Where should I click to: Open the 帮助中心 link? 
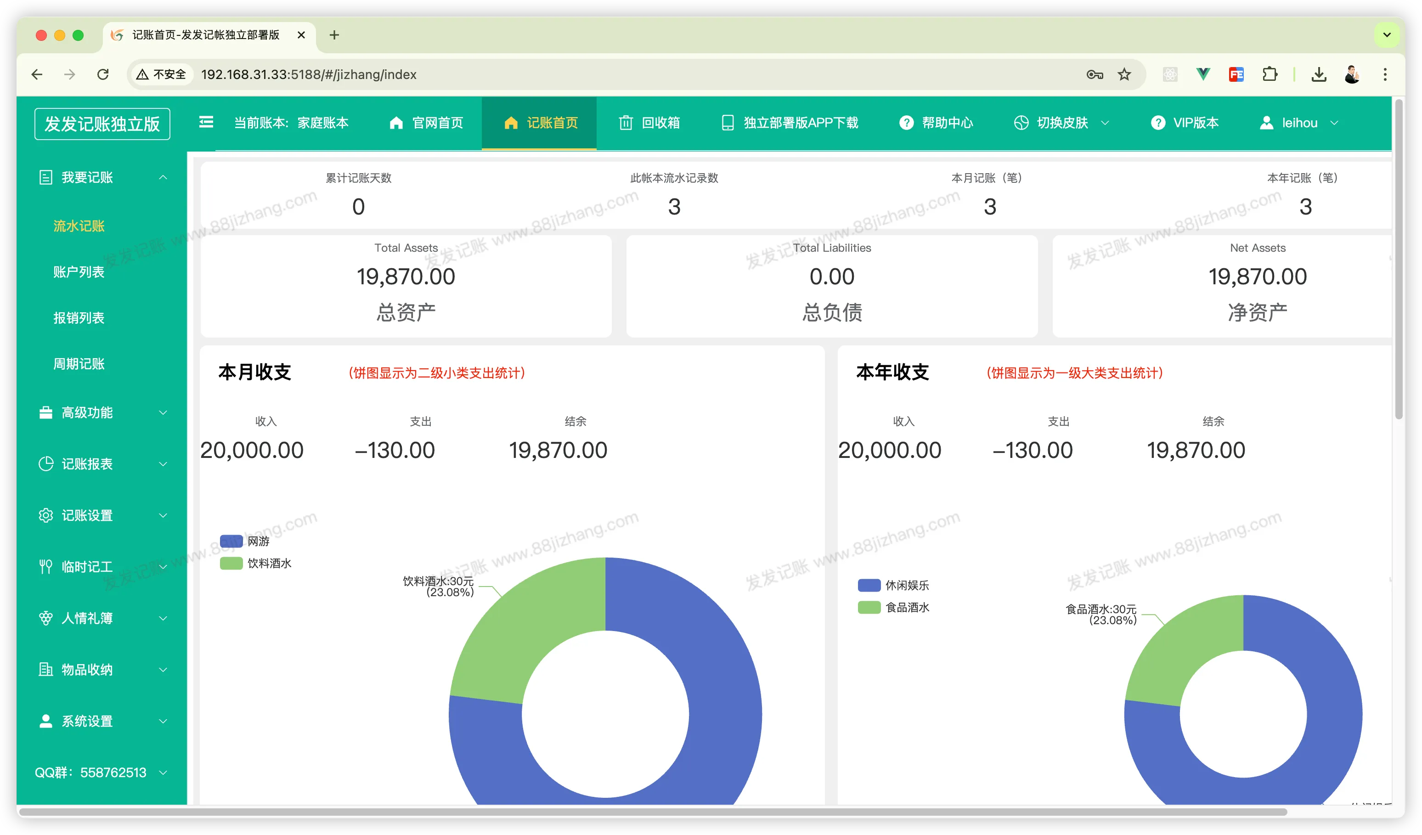pos(936,123)
